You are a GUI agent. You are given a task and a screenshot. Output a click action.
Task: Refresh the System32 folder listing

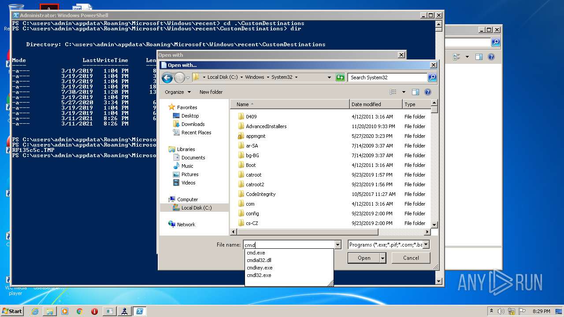click(340, 77)
